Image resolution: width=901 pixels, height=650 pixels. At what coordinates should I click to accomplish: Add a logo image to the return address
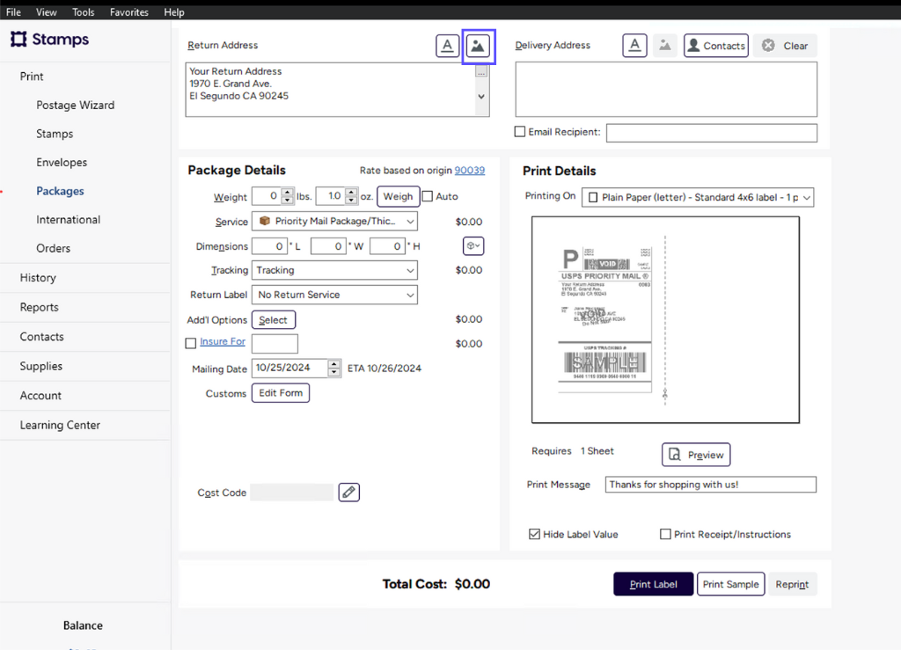[x=478, y=45]
